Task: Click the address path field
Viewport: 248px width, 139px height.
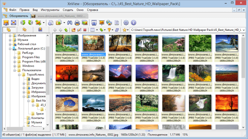Action: (186, 30)
